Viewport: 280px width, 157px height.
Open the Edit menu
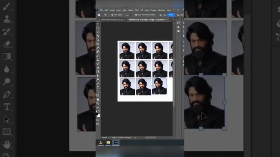tap(106, 10)
